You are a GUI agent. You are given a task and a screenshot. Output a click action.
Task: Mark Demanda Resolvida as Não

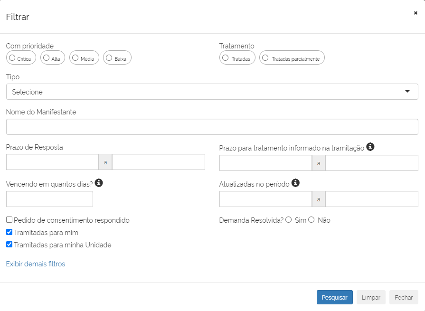click(x=312, y=220)
